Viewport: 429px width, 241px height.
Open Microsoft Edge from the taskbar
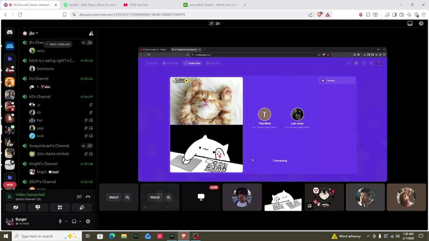pyautogui.click(x=112, y=236)
